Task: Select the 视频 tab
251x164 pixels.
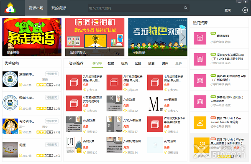Action: [x=124, y=63]
